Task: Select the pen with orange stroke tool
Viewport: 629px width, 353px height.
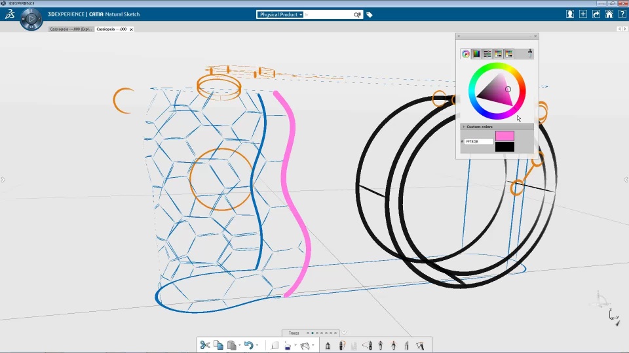Action: point(342,345)
